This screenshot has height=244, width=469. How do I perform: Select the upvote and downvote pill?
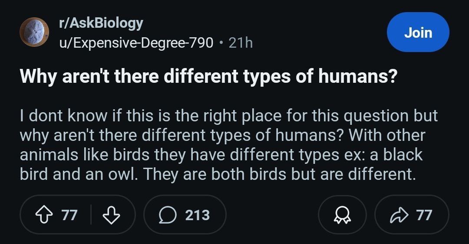[x=78, y=215]
